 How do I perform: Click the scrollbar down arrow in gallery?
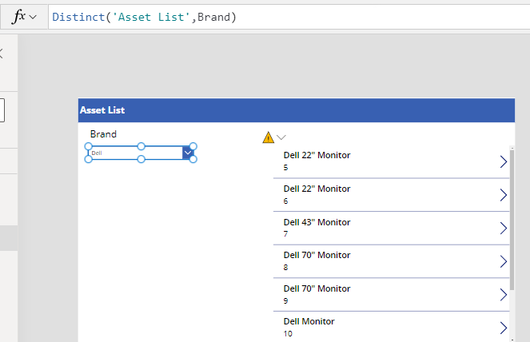point(512,340)
